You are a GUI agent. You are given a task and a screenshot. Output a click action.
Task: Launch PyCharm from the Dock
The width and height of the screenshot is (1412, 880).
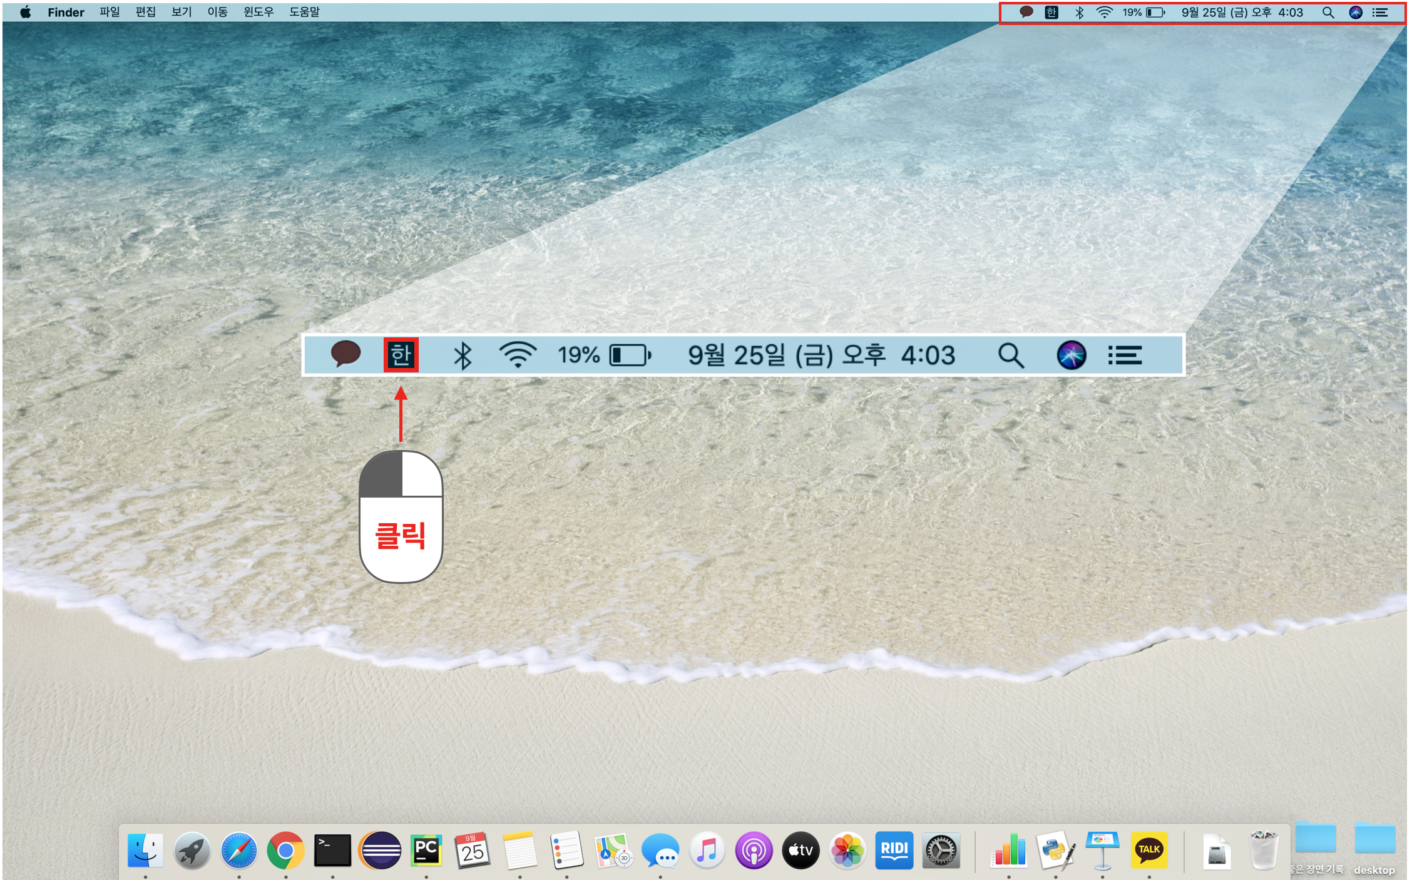426,850
